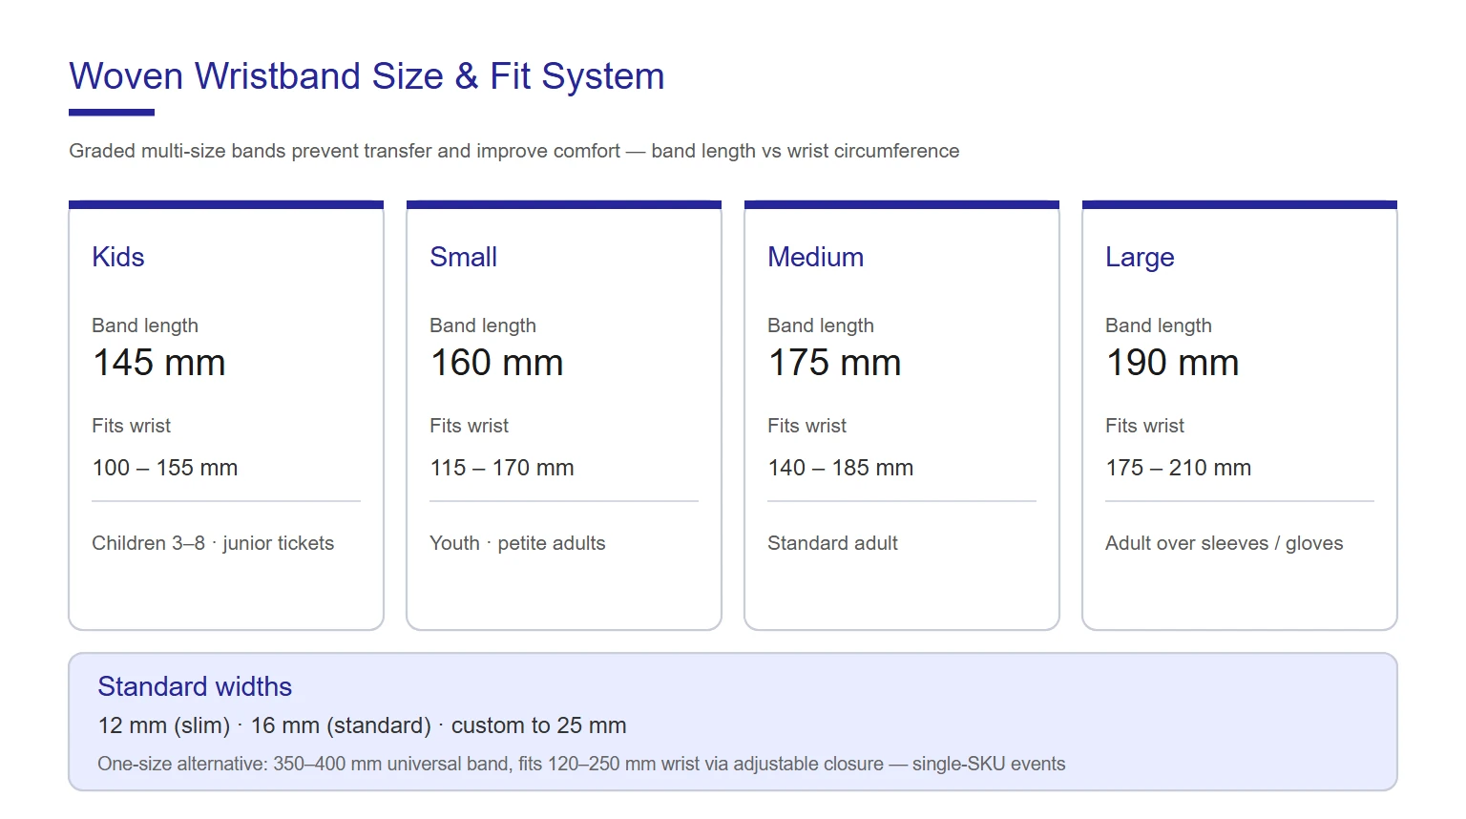
Task: Click the 100 – 155 mm wrist range
Action: pos(165,468)
